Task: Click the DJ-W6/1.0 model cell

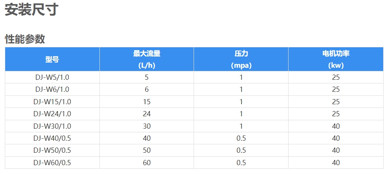Action: 52,89
